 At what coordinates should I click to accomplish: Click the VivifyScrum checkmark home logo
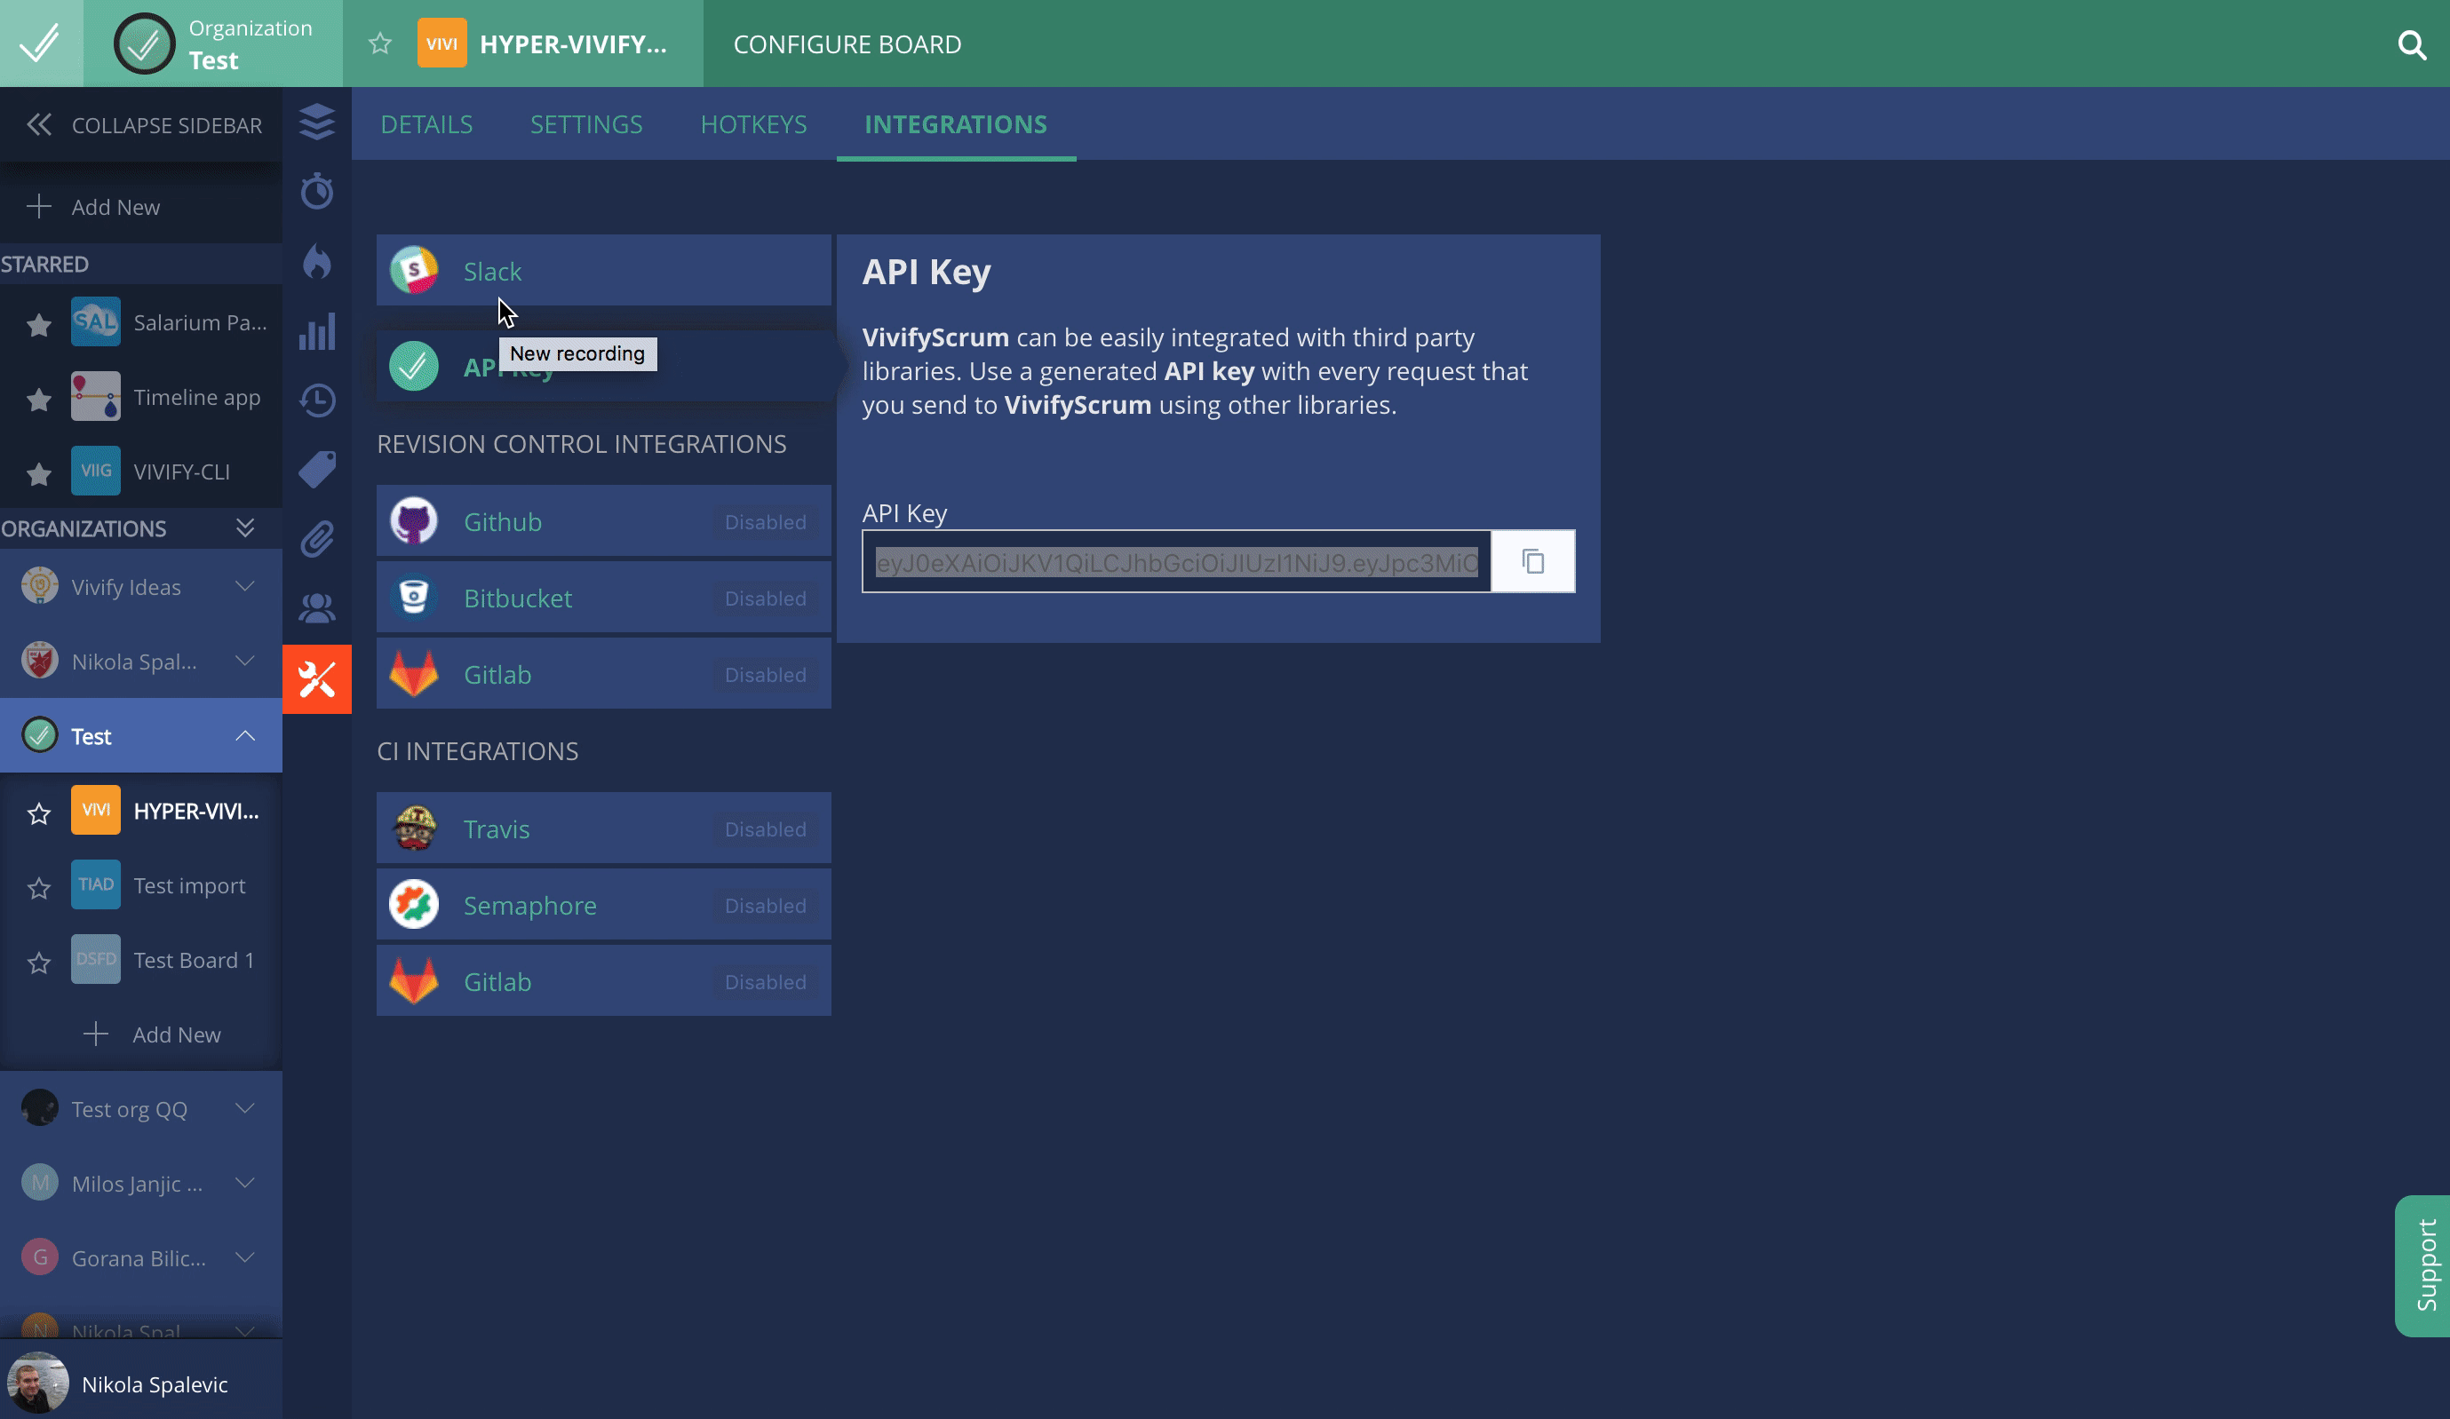coord(41,44)
